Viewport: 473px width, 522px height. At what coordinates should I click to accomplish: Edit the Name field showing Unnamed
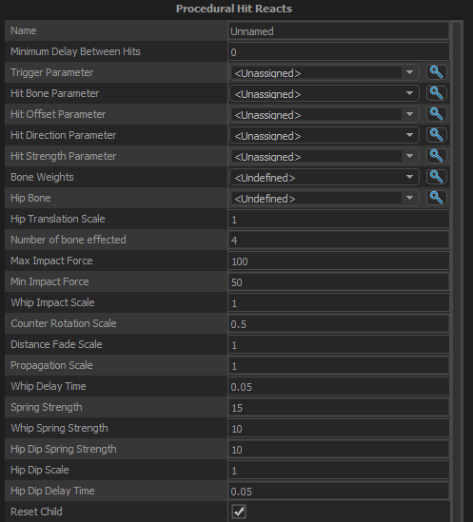point(339,31)
